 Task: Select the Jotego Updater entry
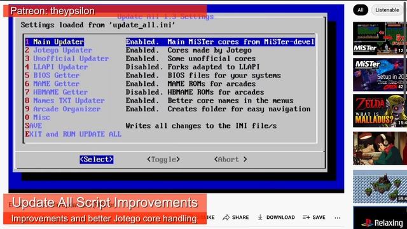coord(59,50)
